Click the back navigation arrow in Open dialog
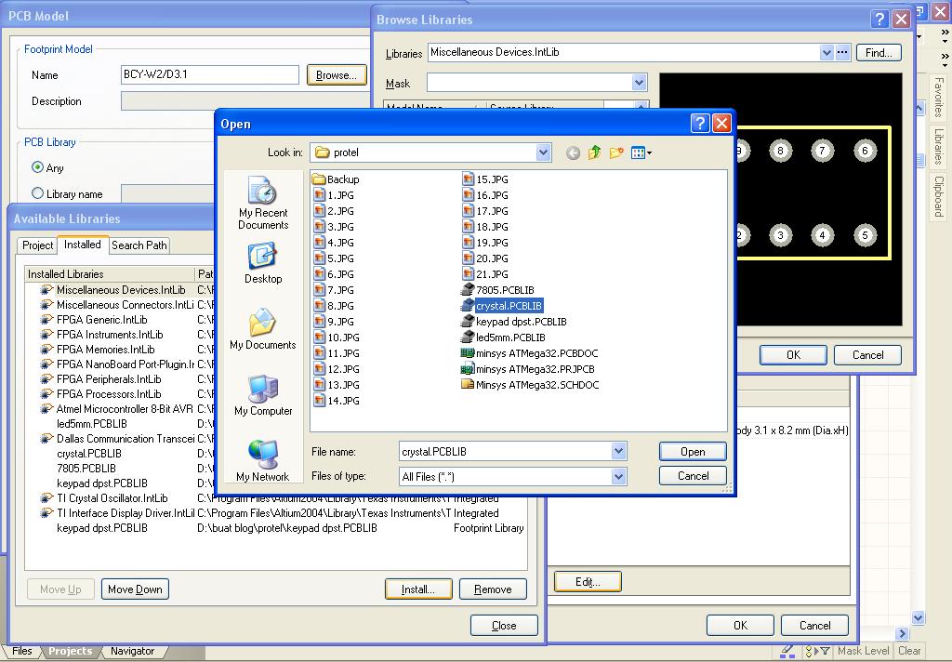The image size is (952, 662). coord(573,152)
